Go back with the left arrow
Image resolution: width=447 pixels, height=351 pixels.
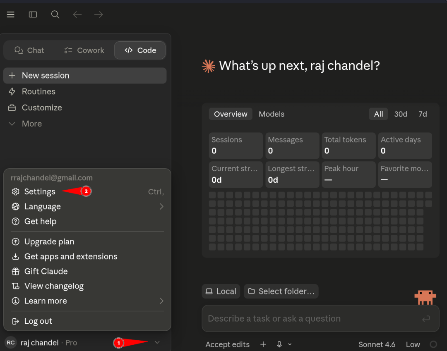[x=77, y=14]
